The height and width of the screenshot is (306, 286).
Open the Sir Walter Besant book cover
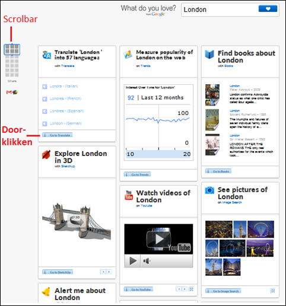pos(212,145)
